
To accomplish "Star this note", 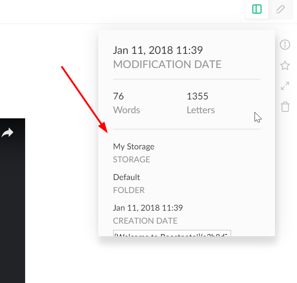I will pos(285,66).
